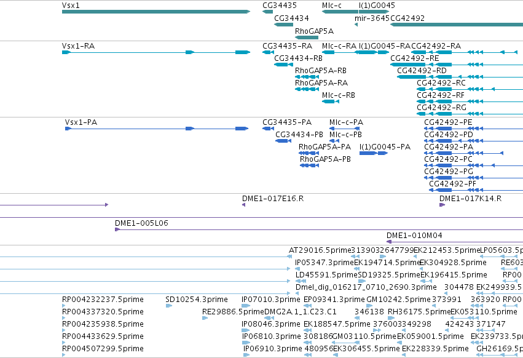The width and height of the screenshot is (523, 358).
Task: Select the CG42492-RG transcript
Action: click(470, 114)
